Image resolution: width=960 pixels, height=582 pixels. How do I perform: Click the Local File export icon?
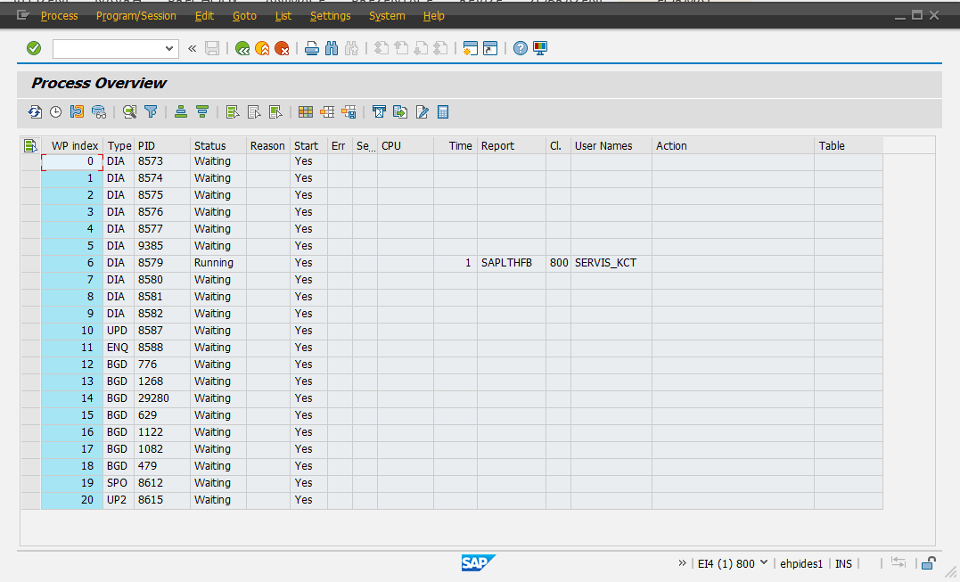click(x=400, y=112)
